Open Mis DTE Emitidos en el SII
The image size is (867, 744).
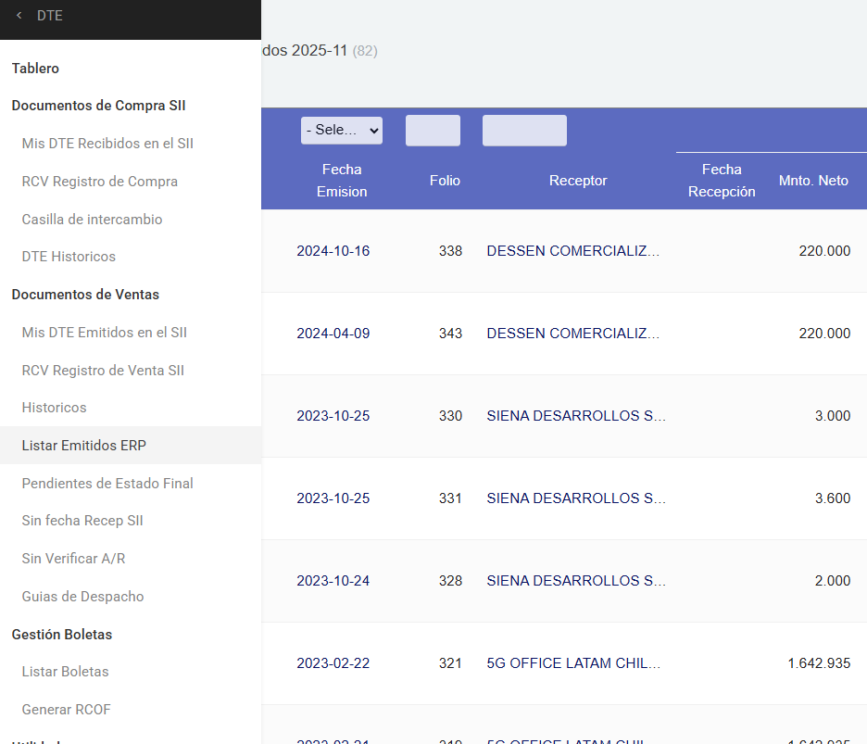104,332
